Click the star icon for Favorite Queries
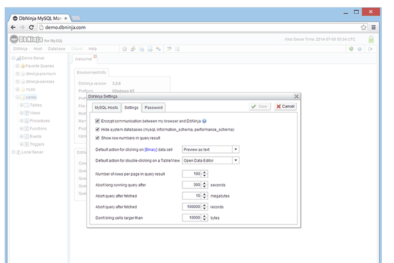The height and width of the screenshot is (263, 394). [23, 66]
